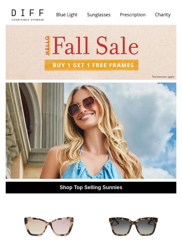Open the Blue Light menu link
Screen dimensions: 182x244
coord(67,15)
